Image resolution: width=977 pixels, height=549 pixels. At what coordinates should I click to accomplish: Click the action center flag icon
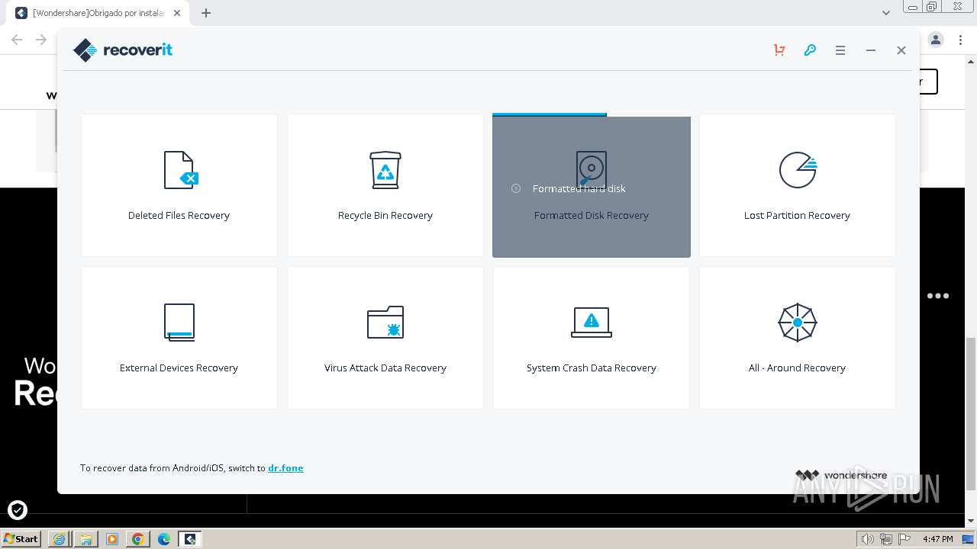click(904, 539)
